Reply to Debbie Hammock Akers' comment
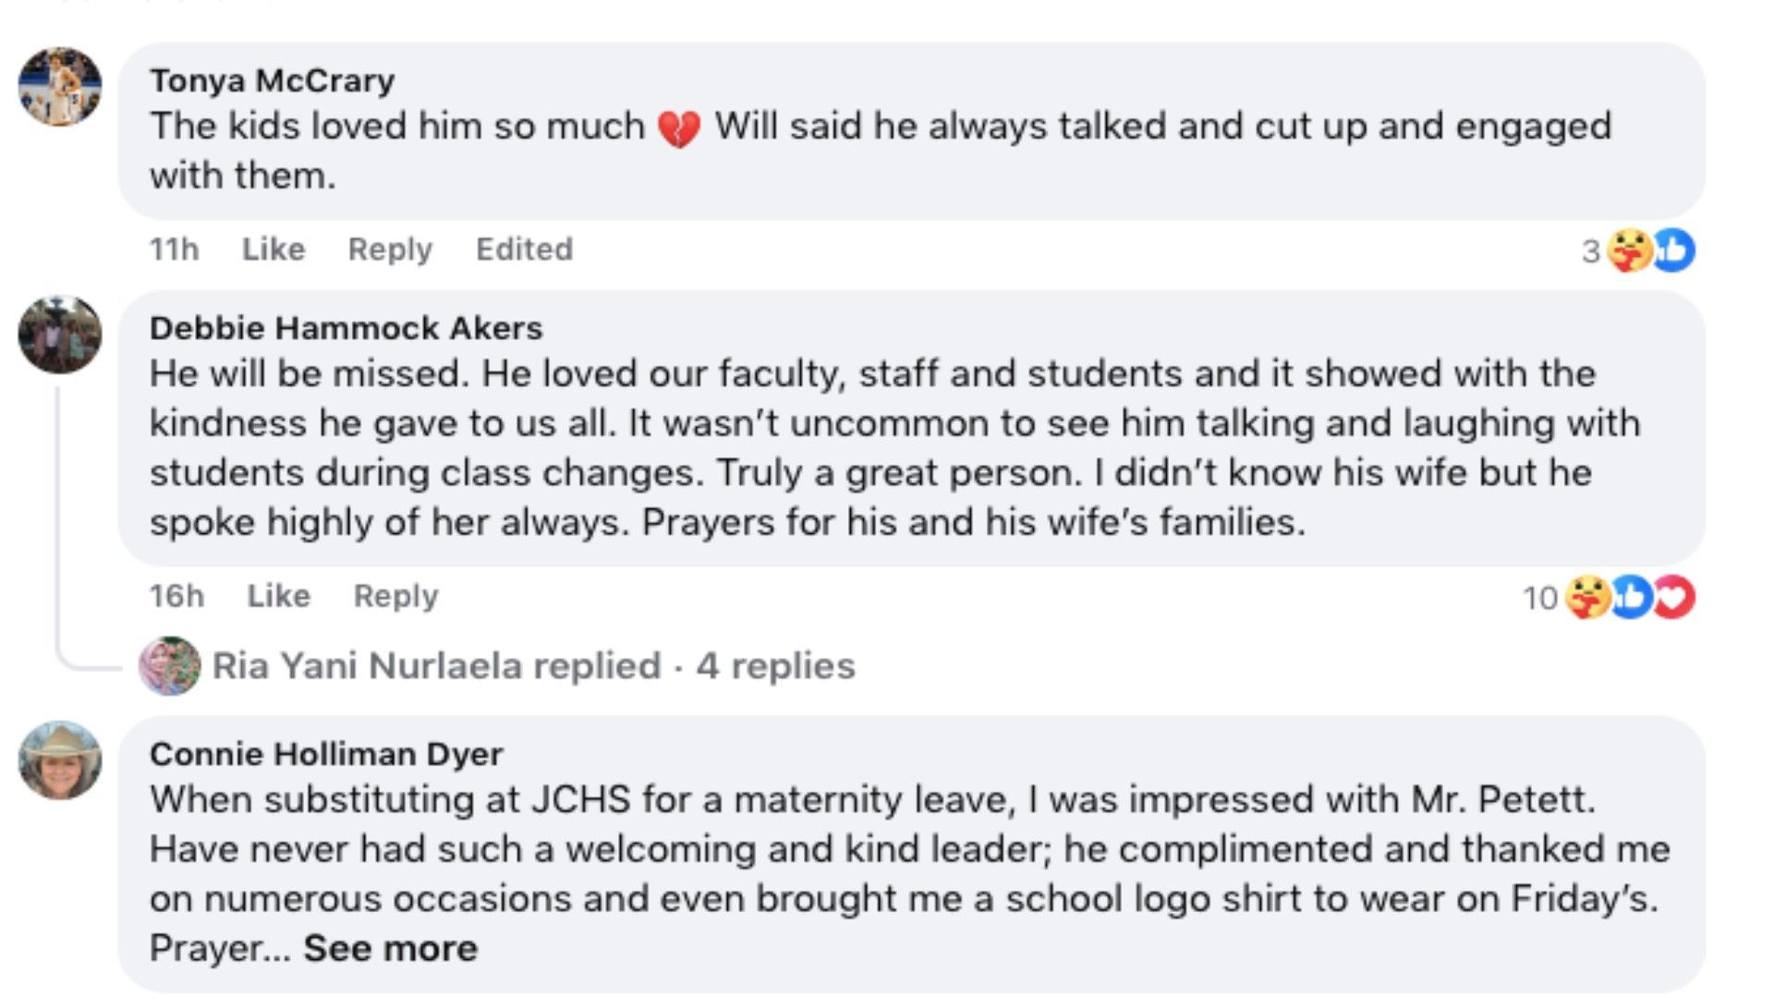The height and width of the screenshot is (998, 1774). click(395, 596)
